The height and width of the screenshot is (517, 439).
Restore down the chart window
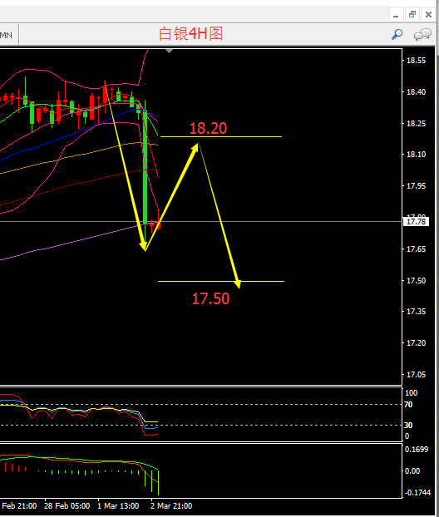[412, 14]
